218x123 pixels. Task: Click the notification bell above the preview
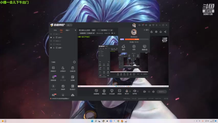click(x=161, y=32)
